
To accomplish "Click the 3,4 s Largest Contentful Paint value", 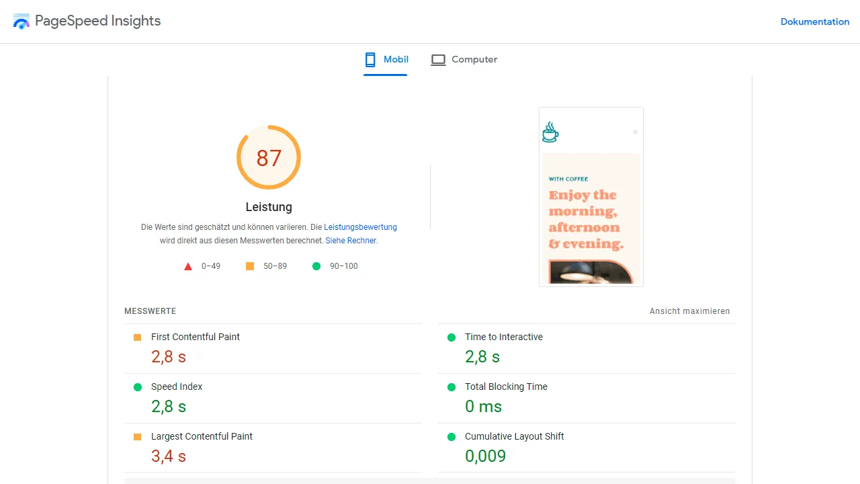I will coord(169,456).
